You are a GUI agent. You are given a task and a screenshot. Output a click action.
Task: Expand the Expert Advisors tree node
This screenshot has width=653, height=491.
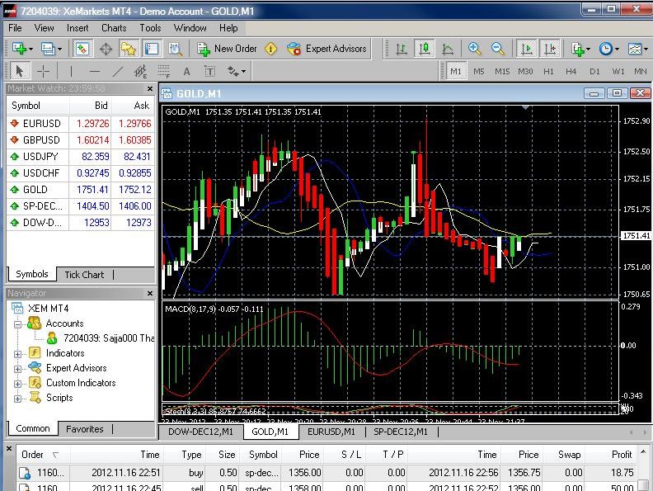point(17,369)
